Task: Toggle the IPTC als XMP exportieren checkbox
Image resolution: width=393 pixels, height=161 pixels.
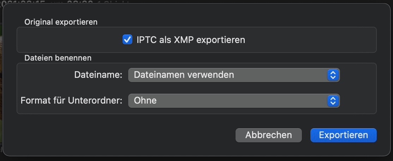Action: tap(127, 40)
